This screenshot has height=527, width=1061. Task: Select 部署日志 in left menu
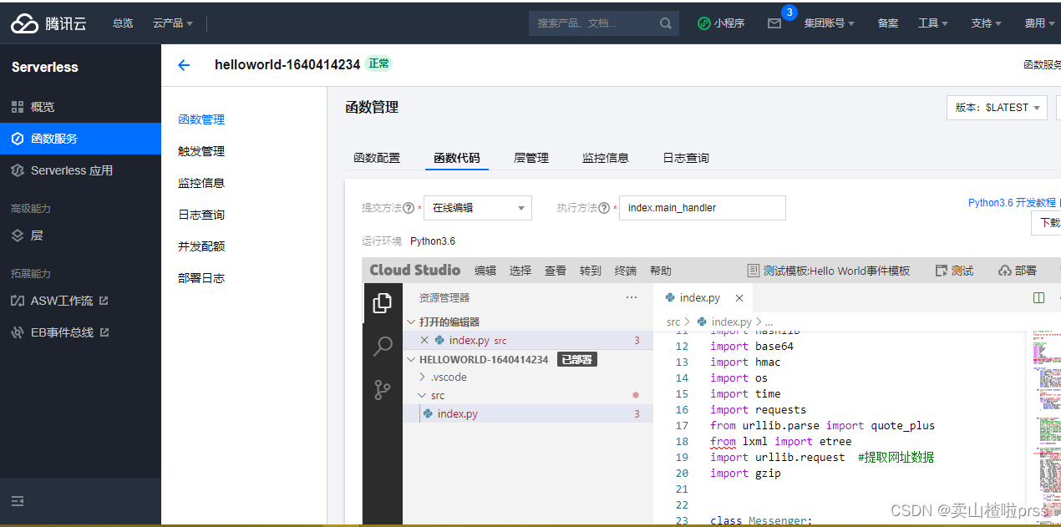pos(201,278)
